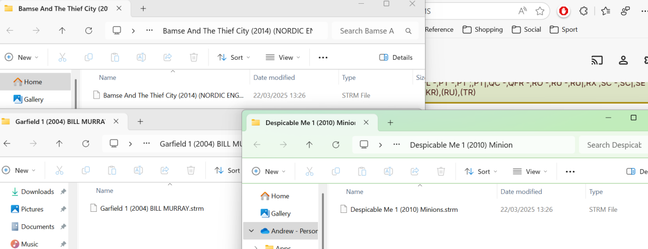The width and height of the screenshot is (648, 249).
Task: Refresh the Bamse folder window
Action: 89,31
